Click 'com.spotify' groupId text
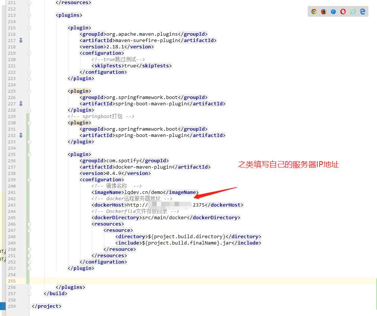Image resolution: width=377 pixels, height=316 pixels. tap(123, 160)
